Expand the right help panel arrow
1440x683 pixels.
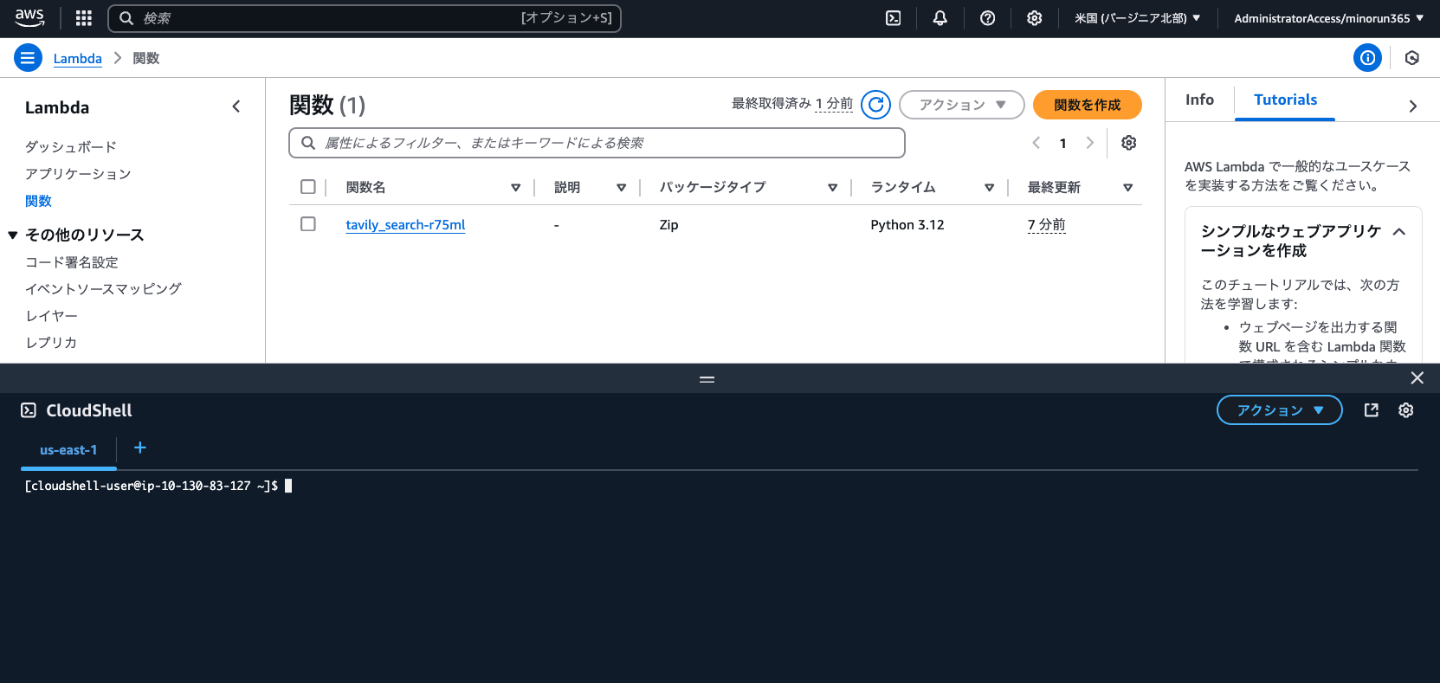(1412, 106)
